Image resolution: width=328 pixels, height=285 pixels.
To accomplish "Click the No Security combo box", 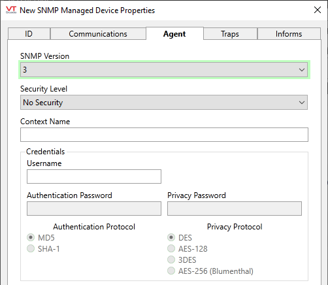I will [164, 103].
